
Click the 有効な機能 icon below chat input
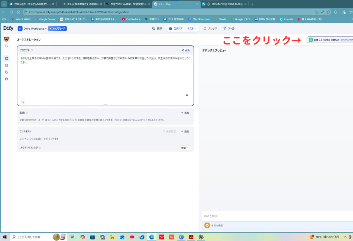coord(207,225)
